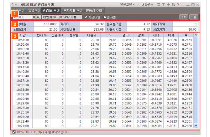The image size is (210, 137).
Task: Click the plus icon next to the T icon
Action: coord(168,5)
